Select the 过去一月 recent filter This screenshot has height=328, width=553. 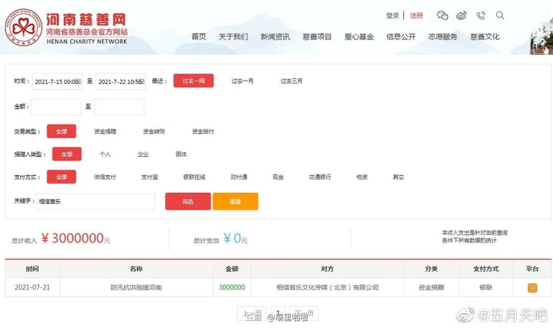pos(242,81)
